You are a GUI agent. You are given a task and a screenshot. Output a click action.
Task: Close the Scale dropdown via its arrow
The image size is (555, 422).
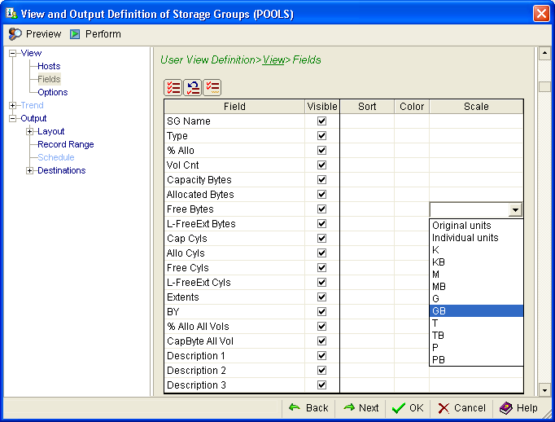click(514, 210)
